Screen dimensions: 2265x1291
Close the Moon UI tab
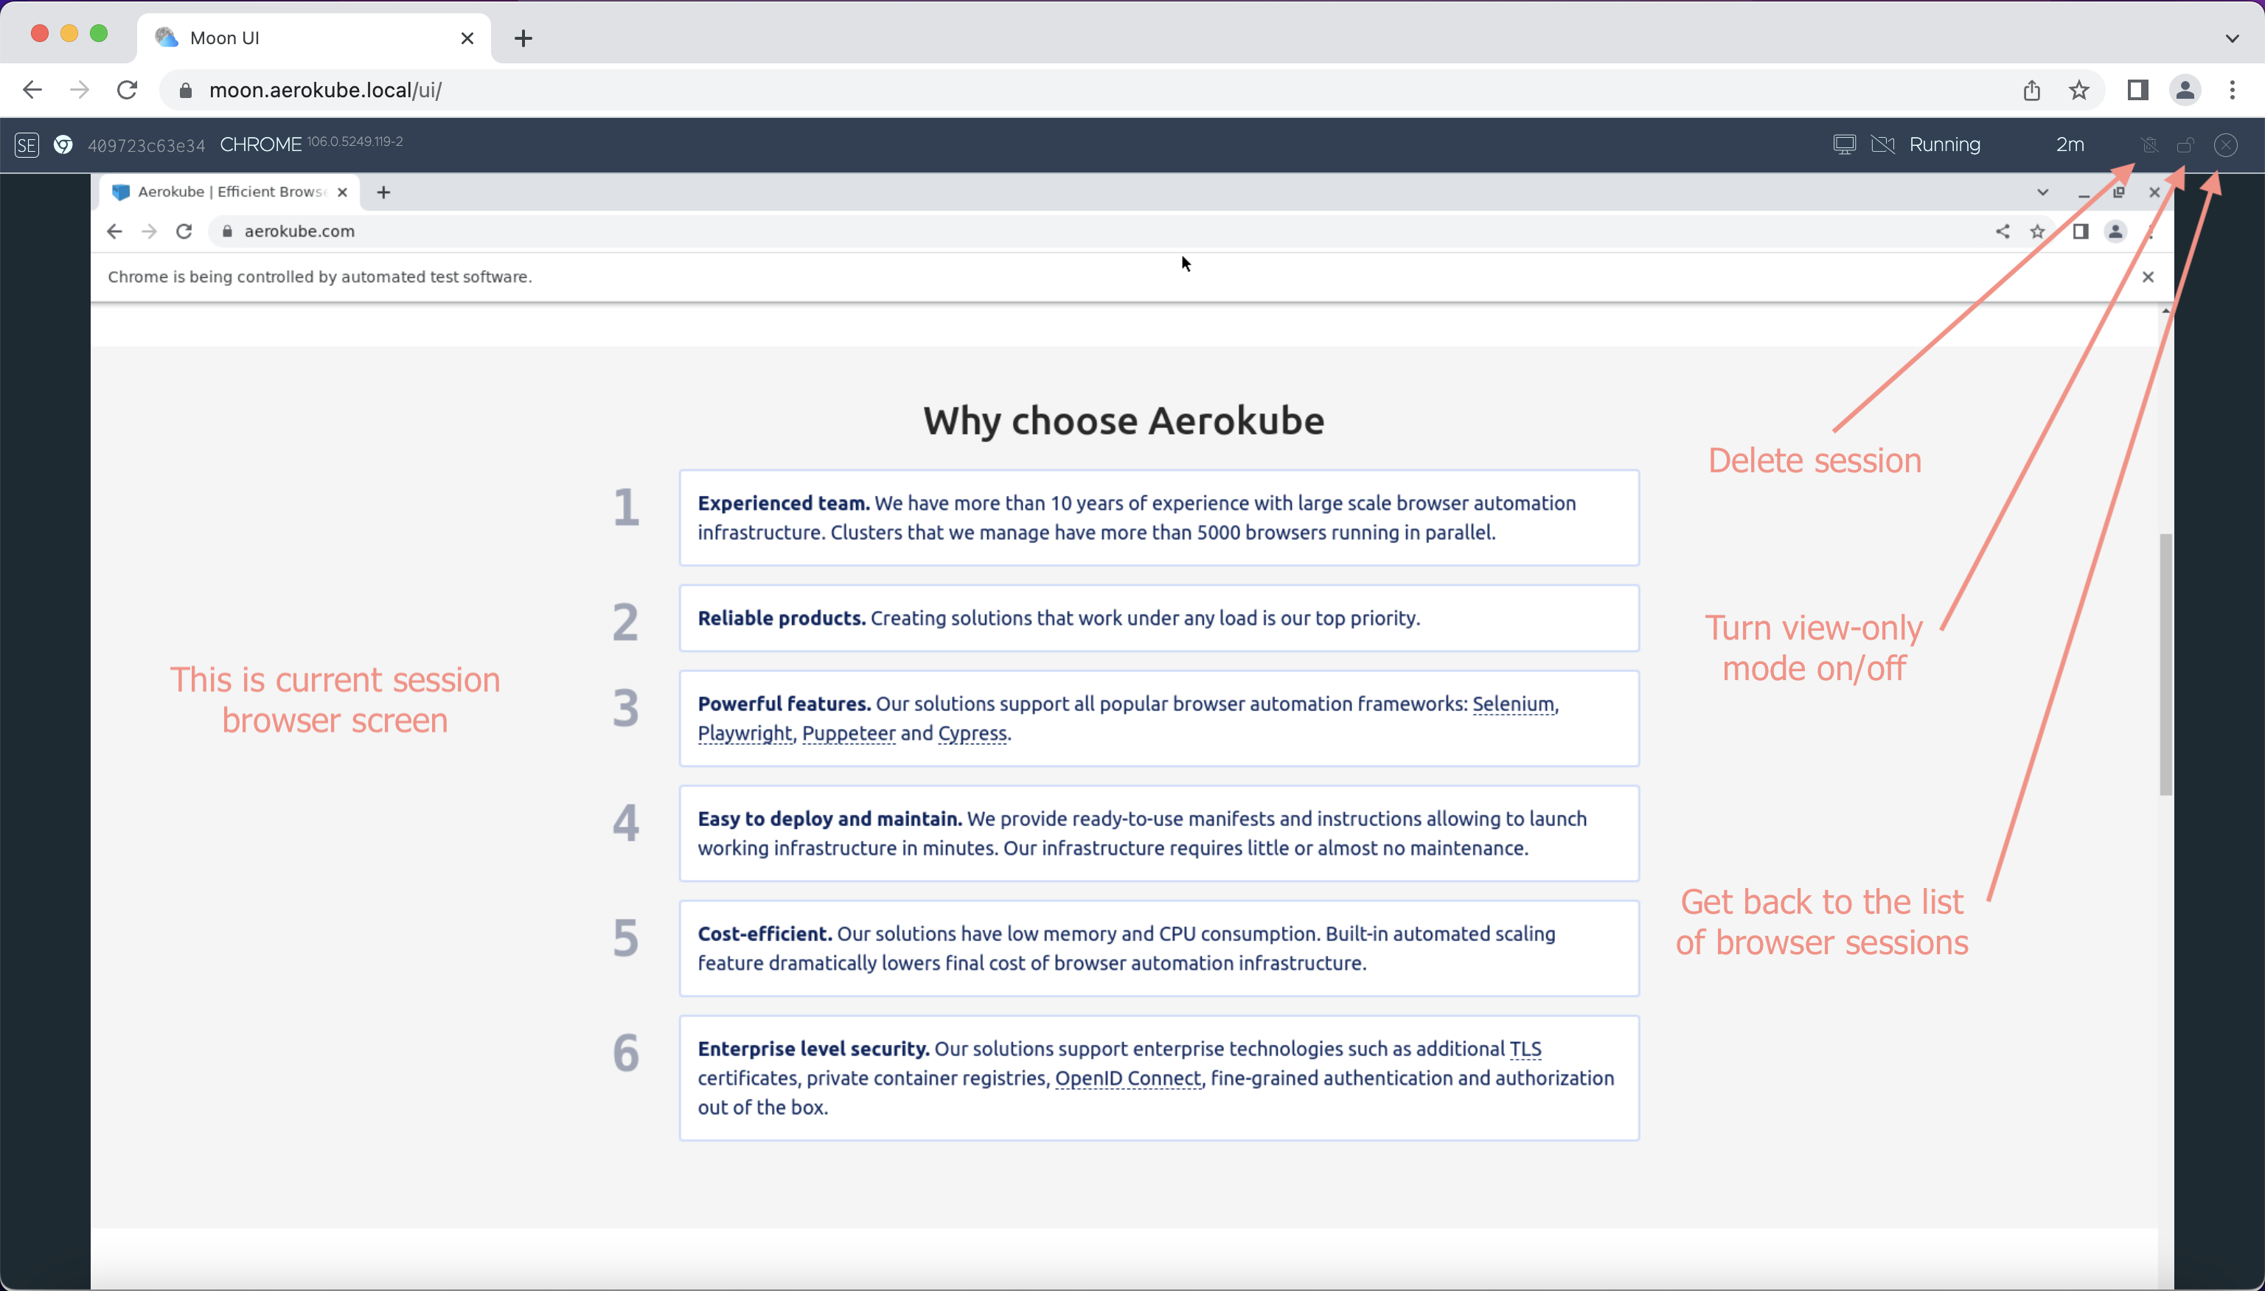click(x=467, y=38)
